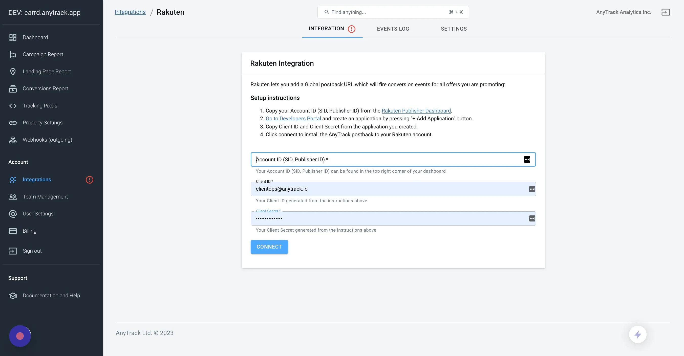Click the Landing Page Report pin icon
Screen dimensions: 684x356
(x=13, y=72)
